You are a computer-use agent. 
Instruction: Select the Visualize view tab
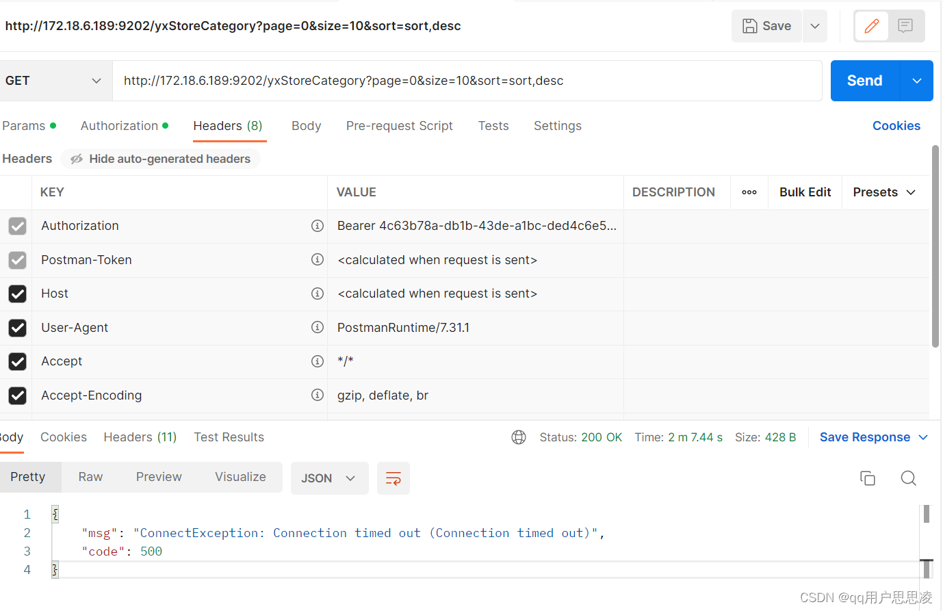(240, 477)
